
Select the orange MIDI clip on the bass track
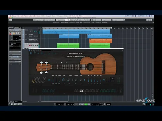point(101,41)
